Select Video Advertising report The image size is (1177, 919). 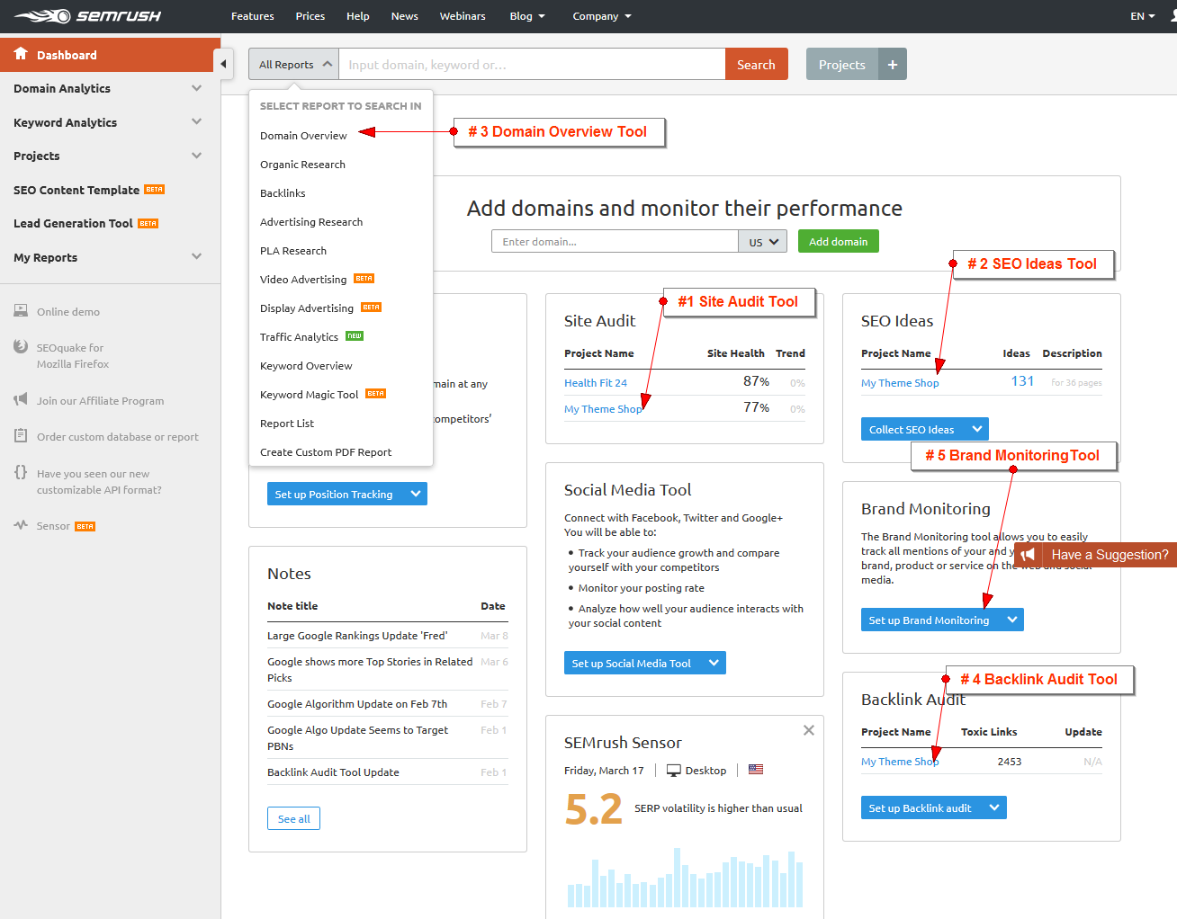(x=303, y=280)
